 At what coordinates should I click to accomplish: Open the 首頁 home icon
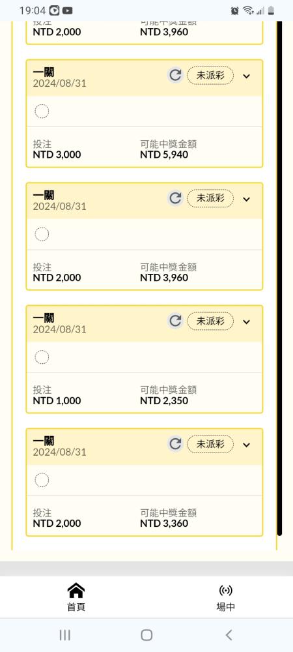(x=76, y=590)
